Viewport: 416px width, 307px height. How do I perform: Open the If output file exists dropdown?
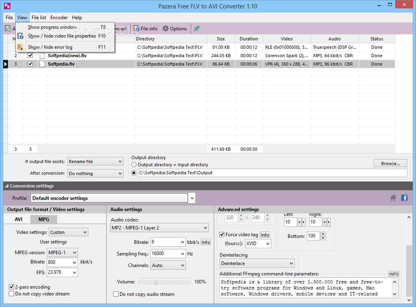[x=95, y=161]
